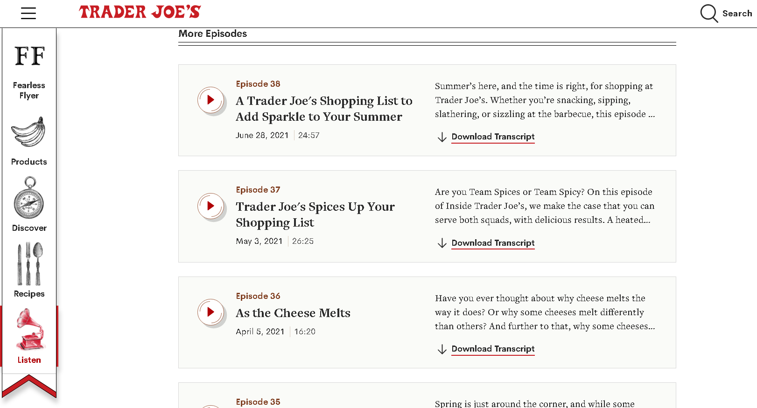Open Listen gramophone icon
This screenshot has height=408, width=757.
click(30, 330)
